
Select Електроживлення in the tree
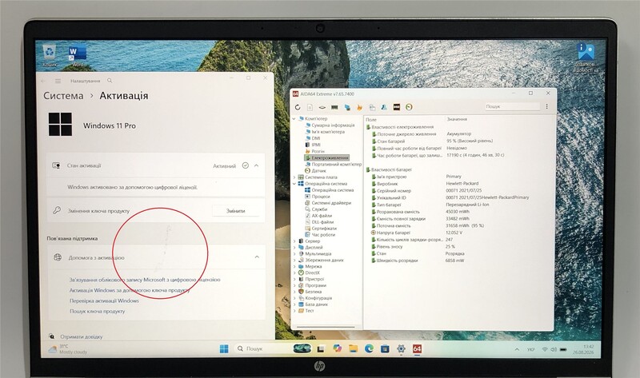click(330, 157)
